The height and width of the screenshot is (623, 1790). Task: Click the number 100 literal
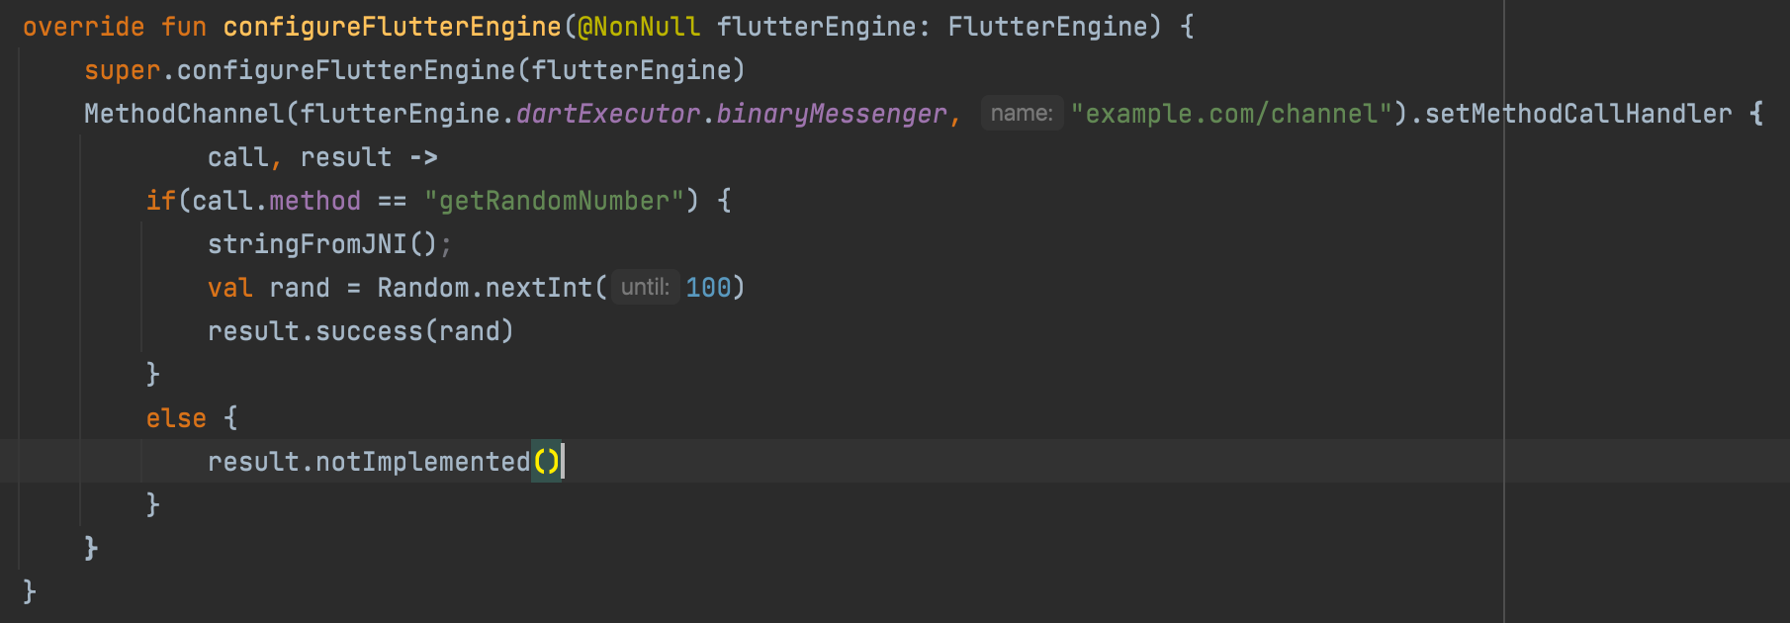[708, 288]
